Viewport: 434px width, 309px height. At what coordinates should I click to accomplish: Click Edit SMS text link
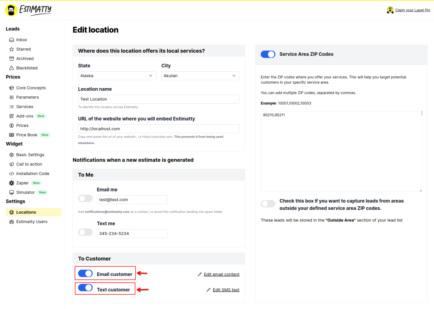226,290
